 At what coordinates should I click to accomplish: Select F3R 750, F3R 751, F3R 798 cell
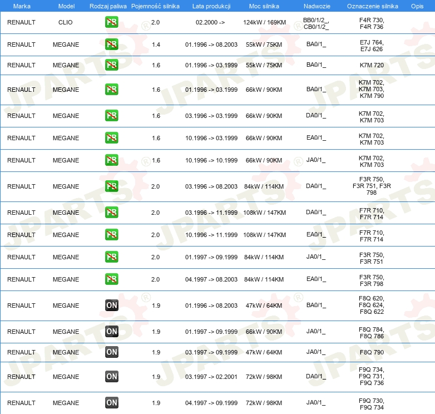click(372, 186)
